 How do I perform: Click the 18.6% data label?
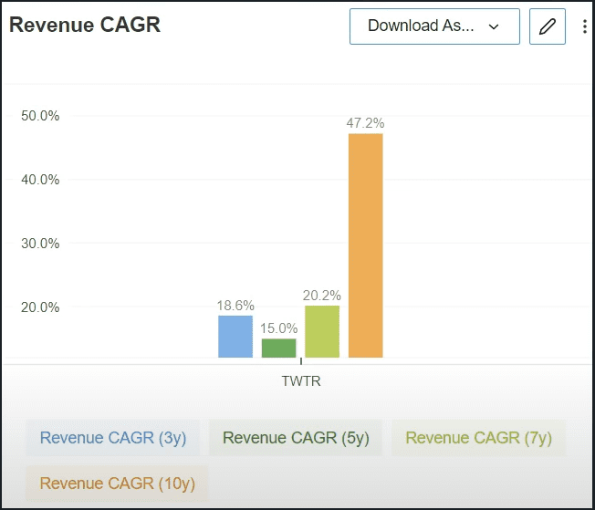(x=235, y=306)
